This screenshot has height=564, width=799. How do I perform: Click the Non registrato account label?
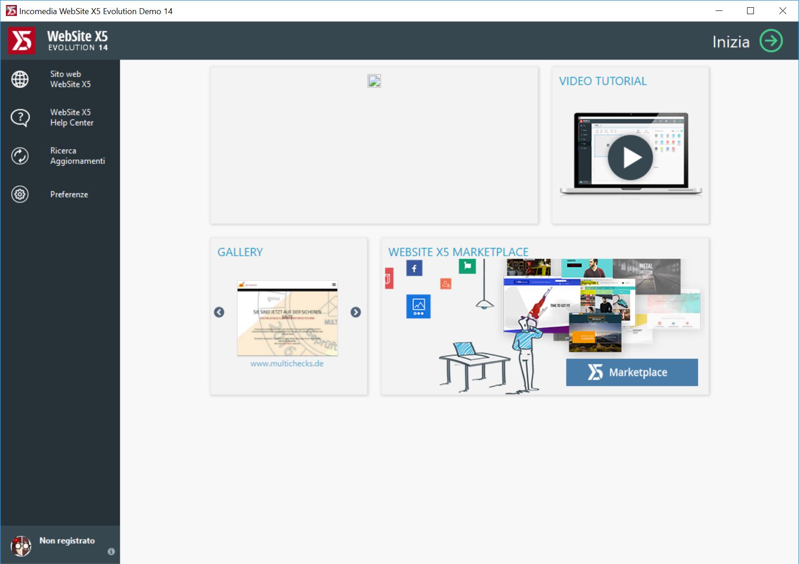tap(67, 541)
